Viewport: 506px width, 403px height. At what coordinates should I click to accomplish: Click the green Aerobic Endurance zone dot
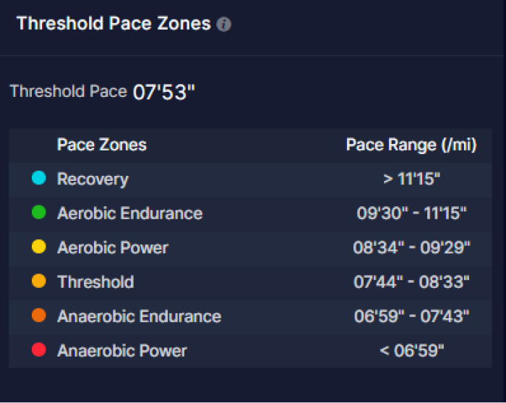point(39,213)
